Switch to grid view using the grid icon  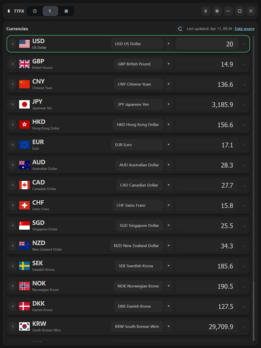pos(66,11)
